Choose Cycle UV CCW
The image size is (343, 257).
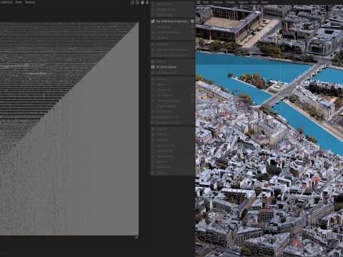(x=172, y=146)
